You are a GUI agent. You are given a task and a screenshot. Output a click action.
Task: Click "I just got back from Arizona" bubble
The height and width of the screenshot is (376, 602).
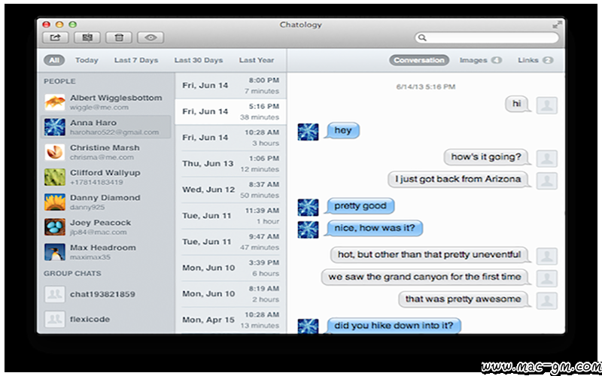click(x=458, y=179)
